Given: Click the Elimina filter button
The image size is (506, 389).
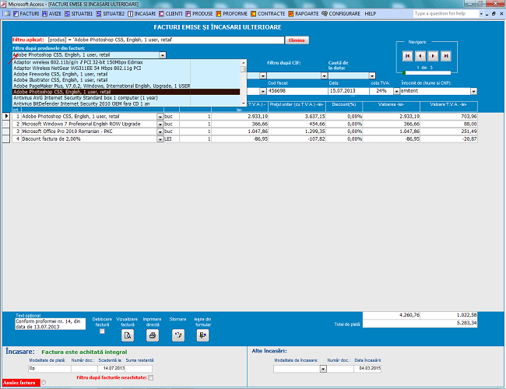Looking at the screenshot, I should pos(297,40).
